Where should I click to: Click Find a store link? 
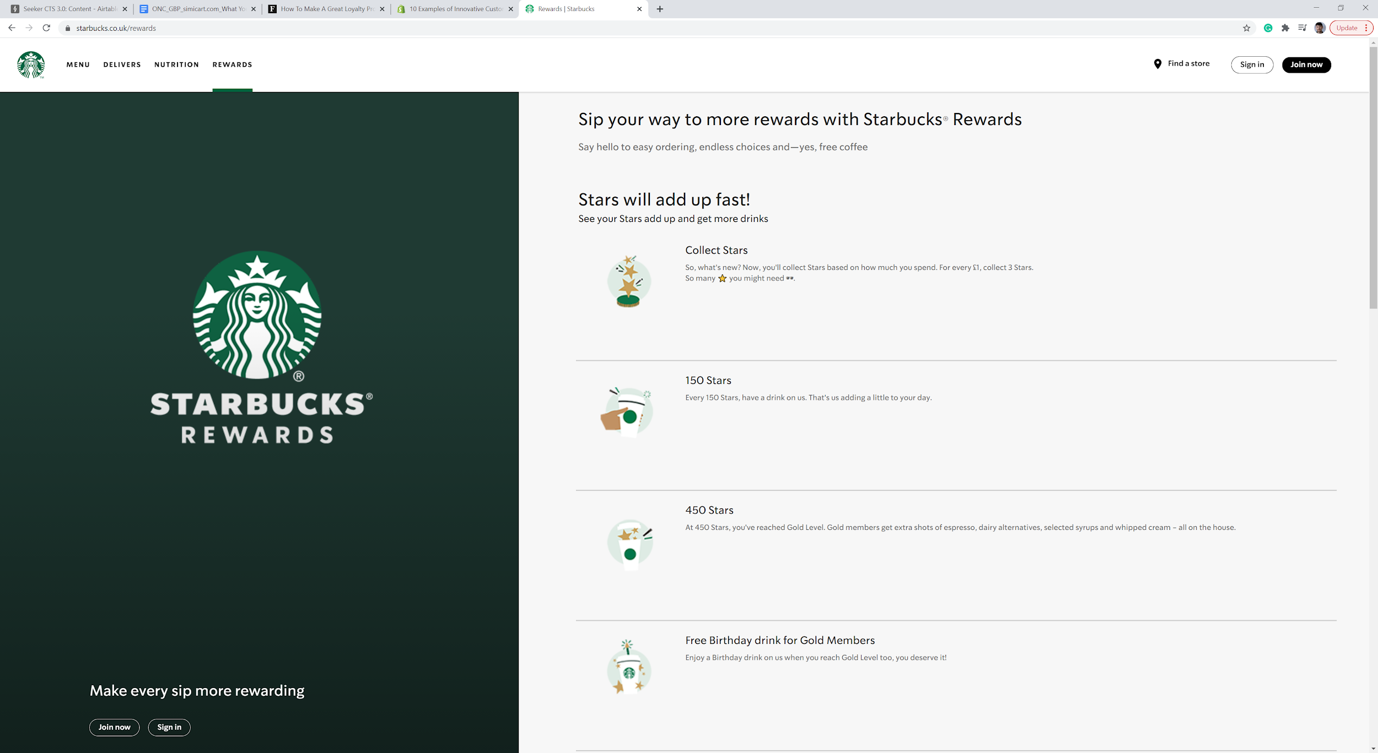[x=1188, y=63]
